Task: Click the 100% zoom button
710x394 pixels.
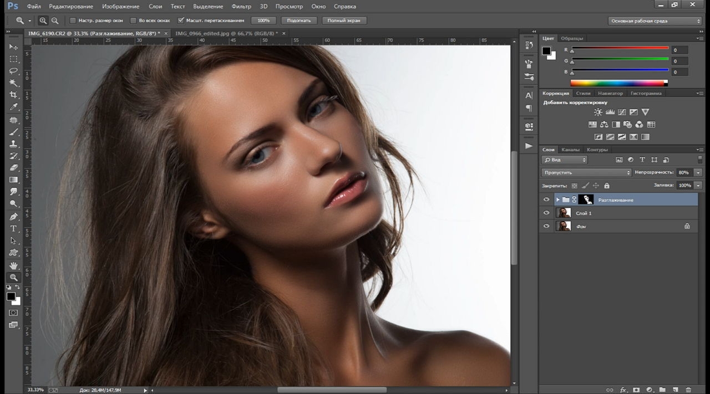Action: click(263, 21)
